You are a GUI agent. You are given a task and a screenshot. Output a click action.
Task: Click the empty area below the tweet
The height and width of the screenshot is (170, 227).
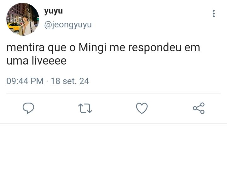tap(113, 147)
